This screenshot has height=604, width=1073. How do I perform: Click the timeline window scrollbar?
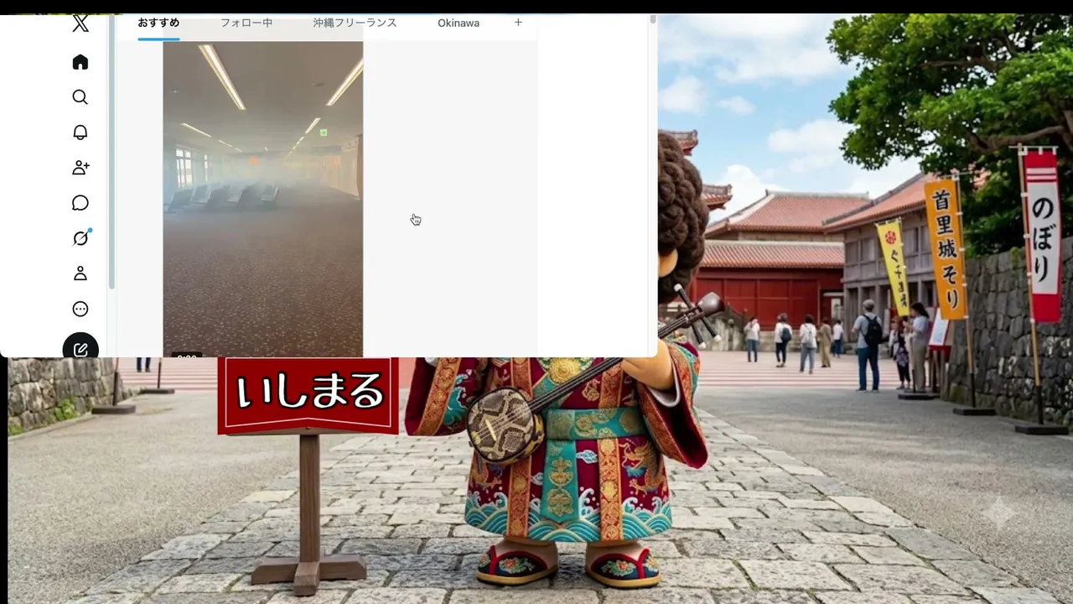pos(653,18)
